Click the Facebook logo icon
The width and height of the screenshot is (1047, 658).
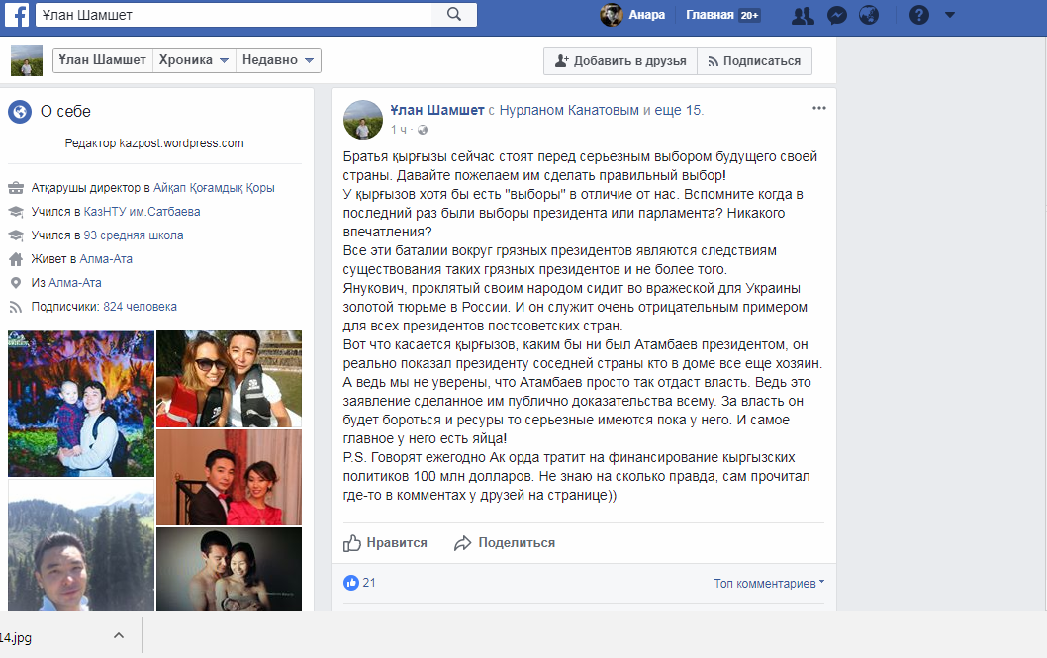click(x=18, y=15)
